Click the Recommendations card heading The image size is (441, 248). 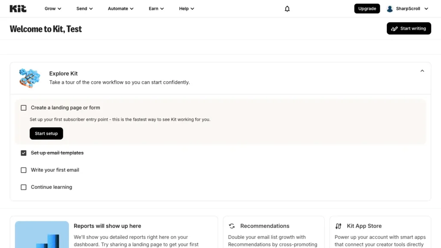265,226
